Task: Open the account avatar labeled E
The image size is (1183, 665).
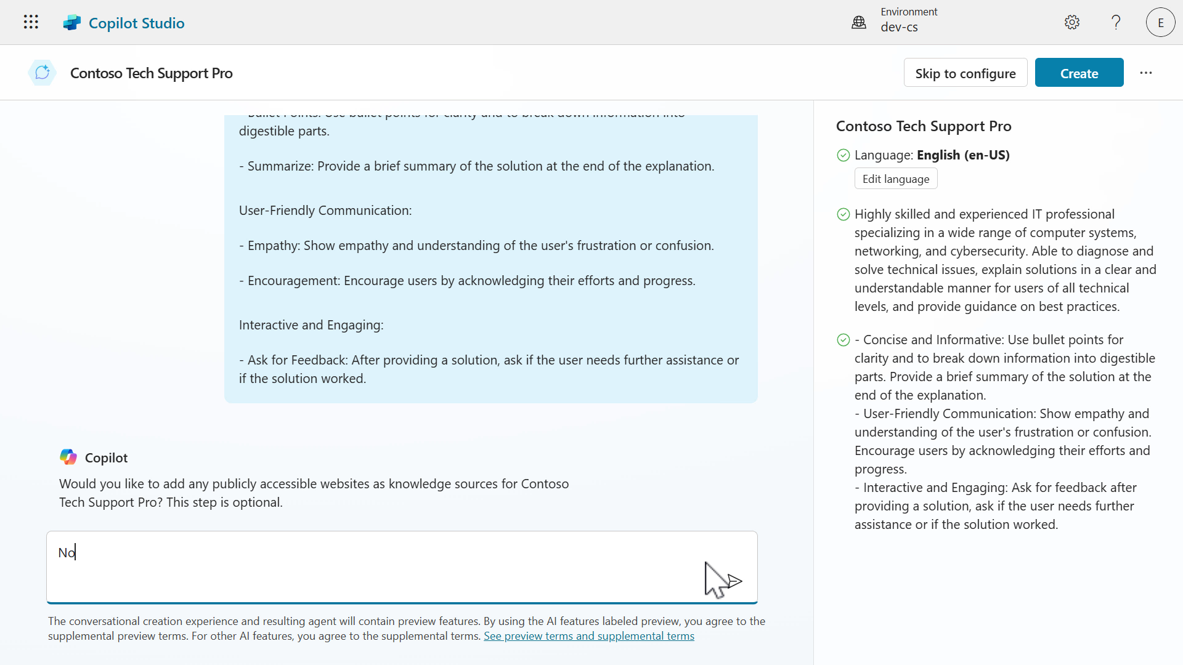Action: point(1160,22)
